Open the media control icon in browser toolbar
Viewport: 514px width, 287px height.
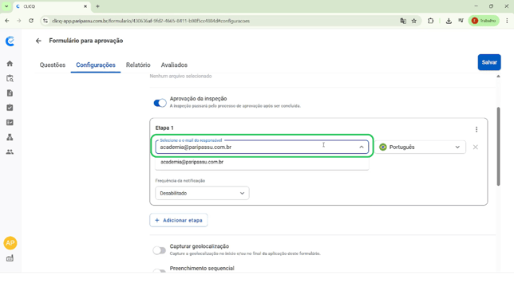point(461,21)
